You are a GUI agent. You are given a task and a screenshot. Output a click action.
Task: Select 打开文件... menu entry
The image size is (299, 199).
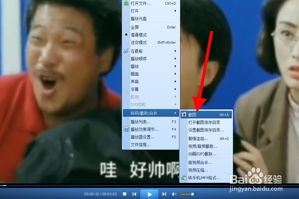tap(150, 3)
